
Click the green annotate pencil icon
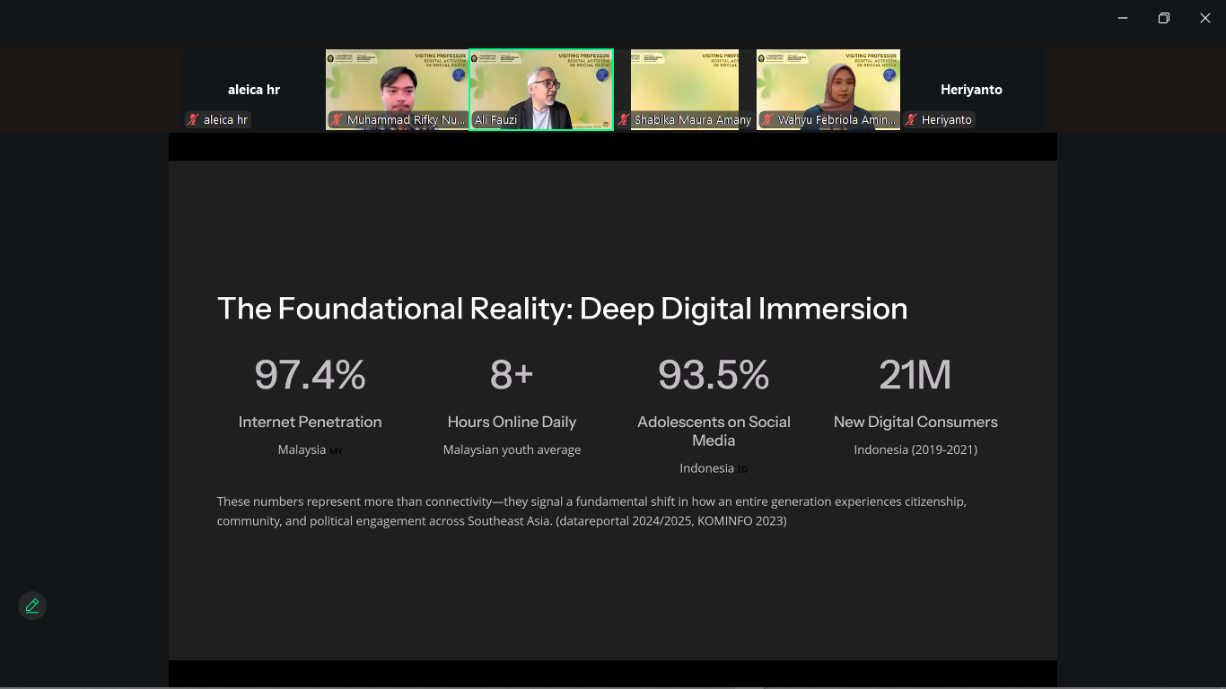pos(32,606)
